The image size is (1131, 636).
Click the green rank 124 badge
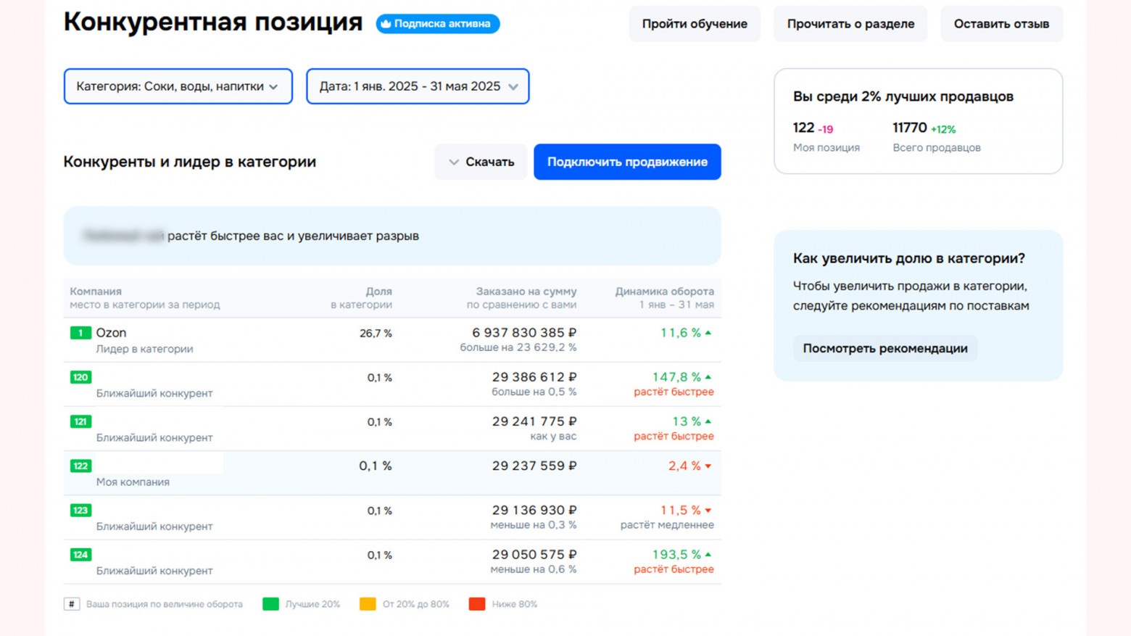point(80,555)
